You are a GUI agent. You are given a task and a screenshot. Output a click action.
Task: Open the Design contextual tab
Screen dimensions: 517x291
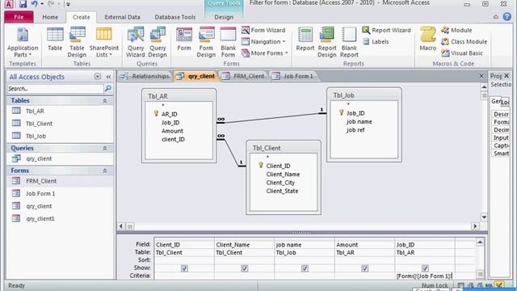coord(224,17)
